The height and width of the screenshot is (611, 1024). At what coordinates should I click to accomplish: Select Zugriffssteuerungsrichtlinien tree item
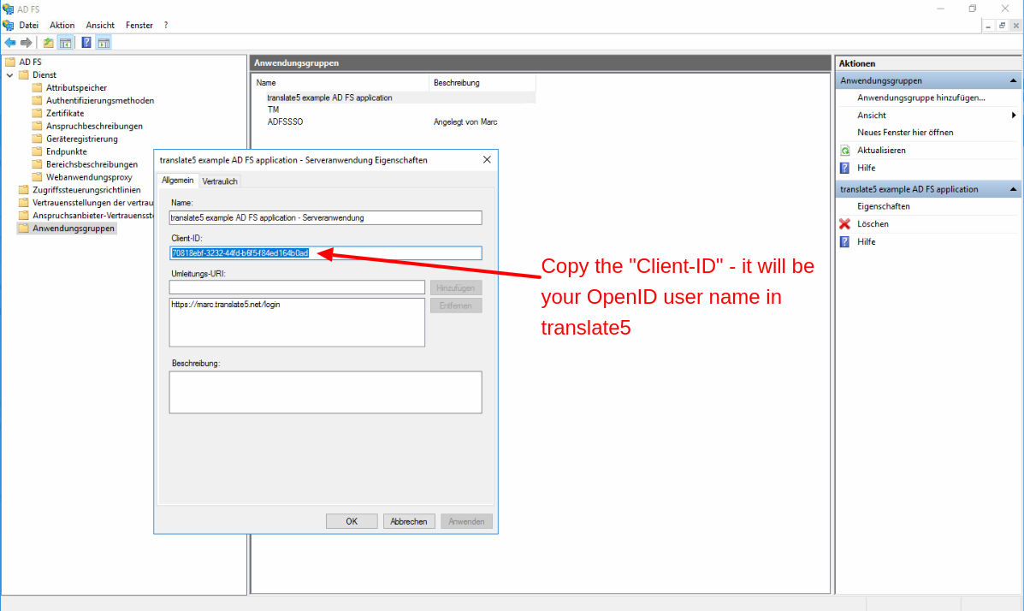[x=86, y=190]
